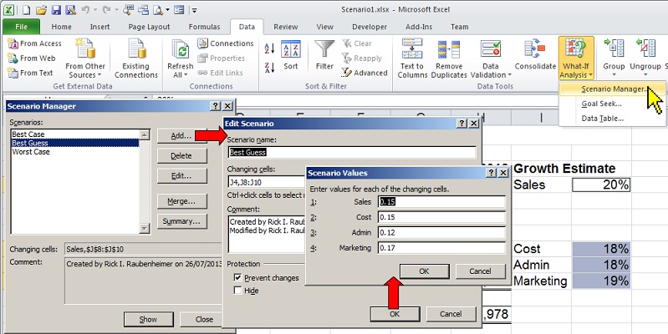Click the Scenario name input field
The image size is (668, 334).
pos(351,152)
